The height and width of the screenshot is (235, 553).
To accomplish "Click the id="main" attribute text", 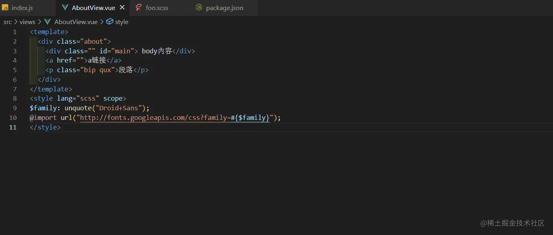I will click(117, 51).
